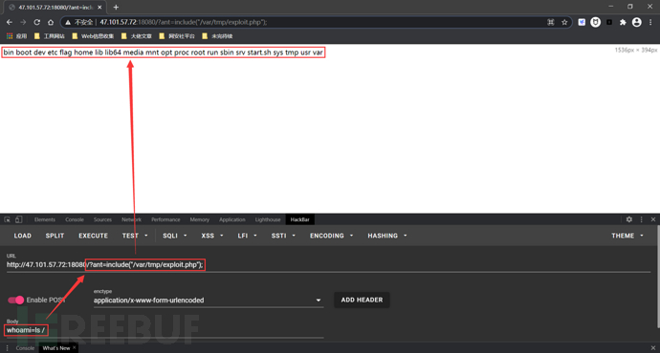Select the HackBar tab
Viewport: 660px width, 353px height.
click(x=299, y=219)
